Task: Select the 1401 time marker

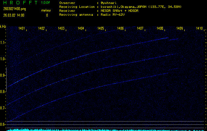Action: pyautogui.click(x=22, y=29)
